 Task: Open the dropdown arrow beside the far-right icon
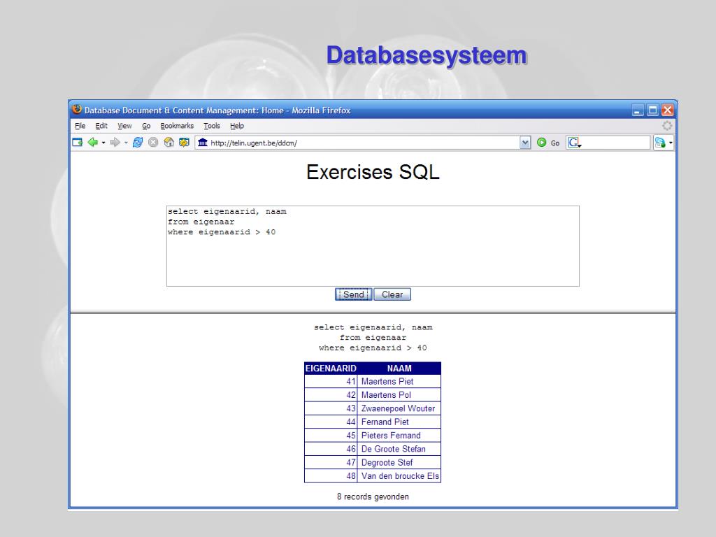click(x=671, y=143)
